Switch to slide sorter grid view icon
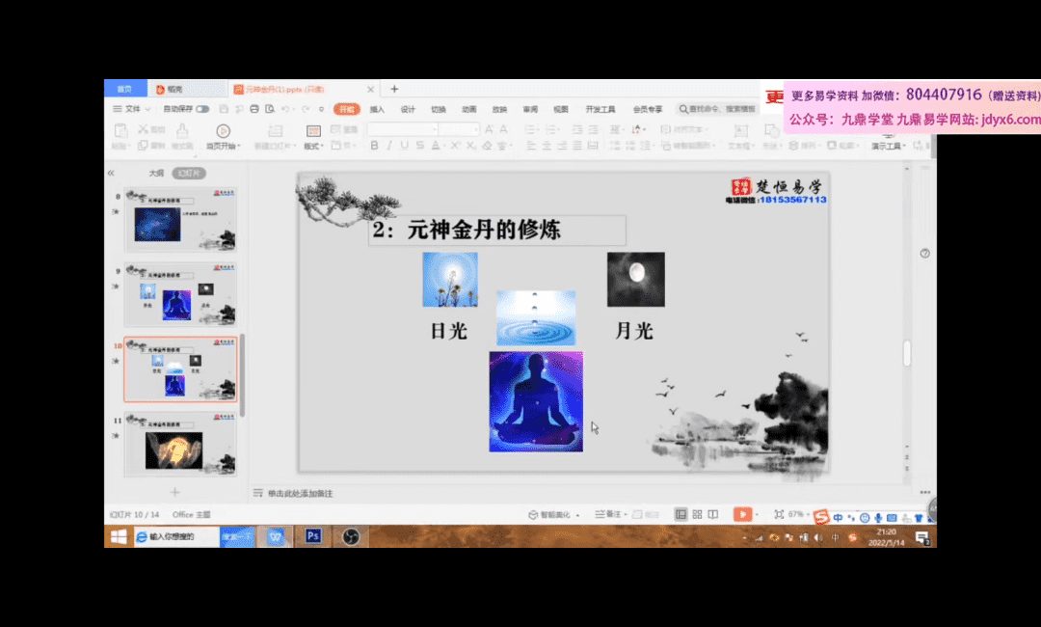 click(697, 515)
